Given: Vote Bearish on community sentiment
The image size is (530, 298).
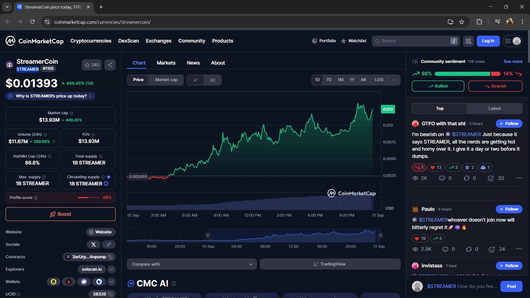Looking at the screenshot, I should tap(495, 86).
